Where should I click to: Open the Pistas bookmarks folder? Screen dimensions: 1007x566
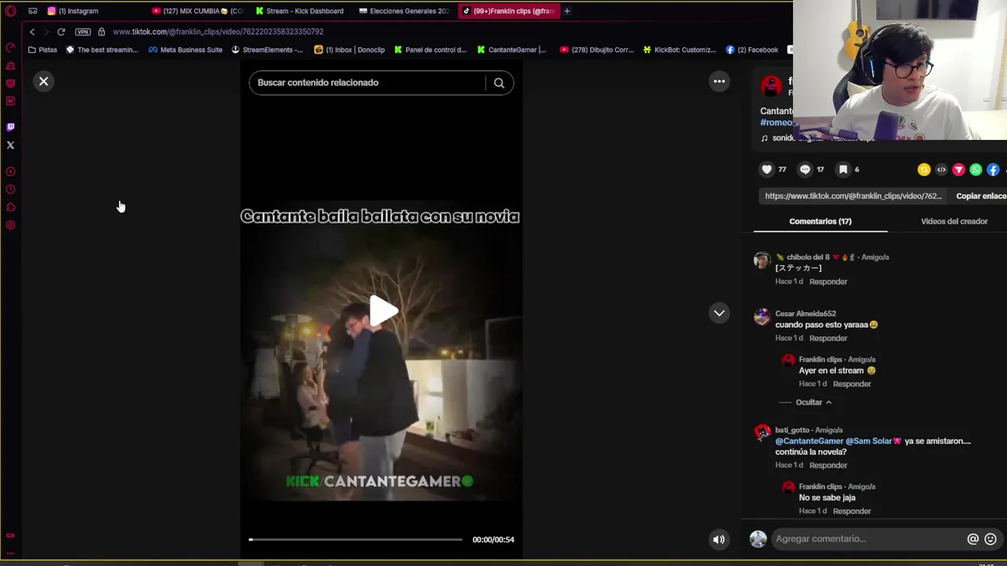[x=42, y=50]
